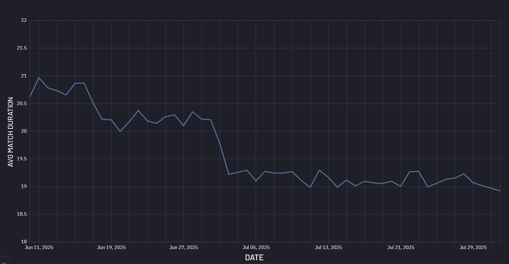Click the 18 label on y-axis

click(x=24, y=242)
